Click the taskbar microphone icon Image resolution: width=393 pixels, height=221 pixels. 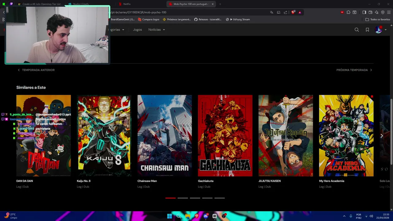point(351,216)
